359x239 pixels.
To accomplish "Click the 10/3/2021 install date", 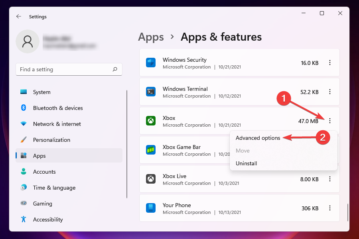I will [x=229, y=183].
